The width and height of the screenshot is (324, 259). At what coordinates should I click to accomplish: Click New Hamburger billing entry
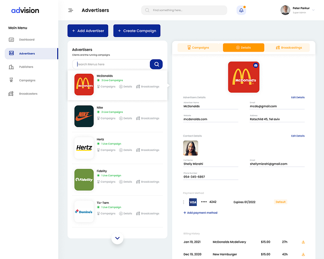tap(225, 254)
